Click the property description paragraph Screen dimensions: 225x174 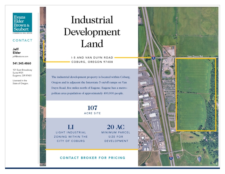pos(92,85)
